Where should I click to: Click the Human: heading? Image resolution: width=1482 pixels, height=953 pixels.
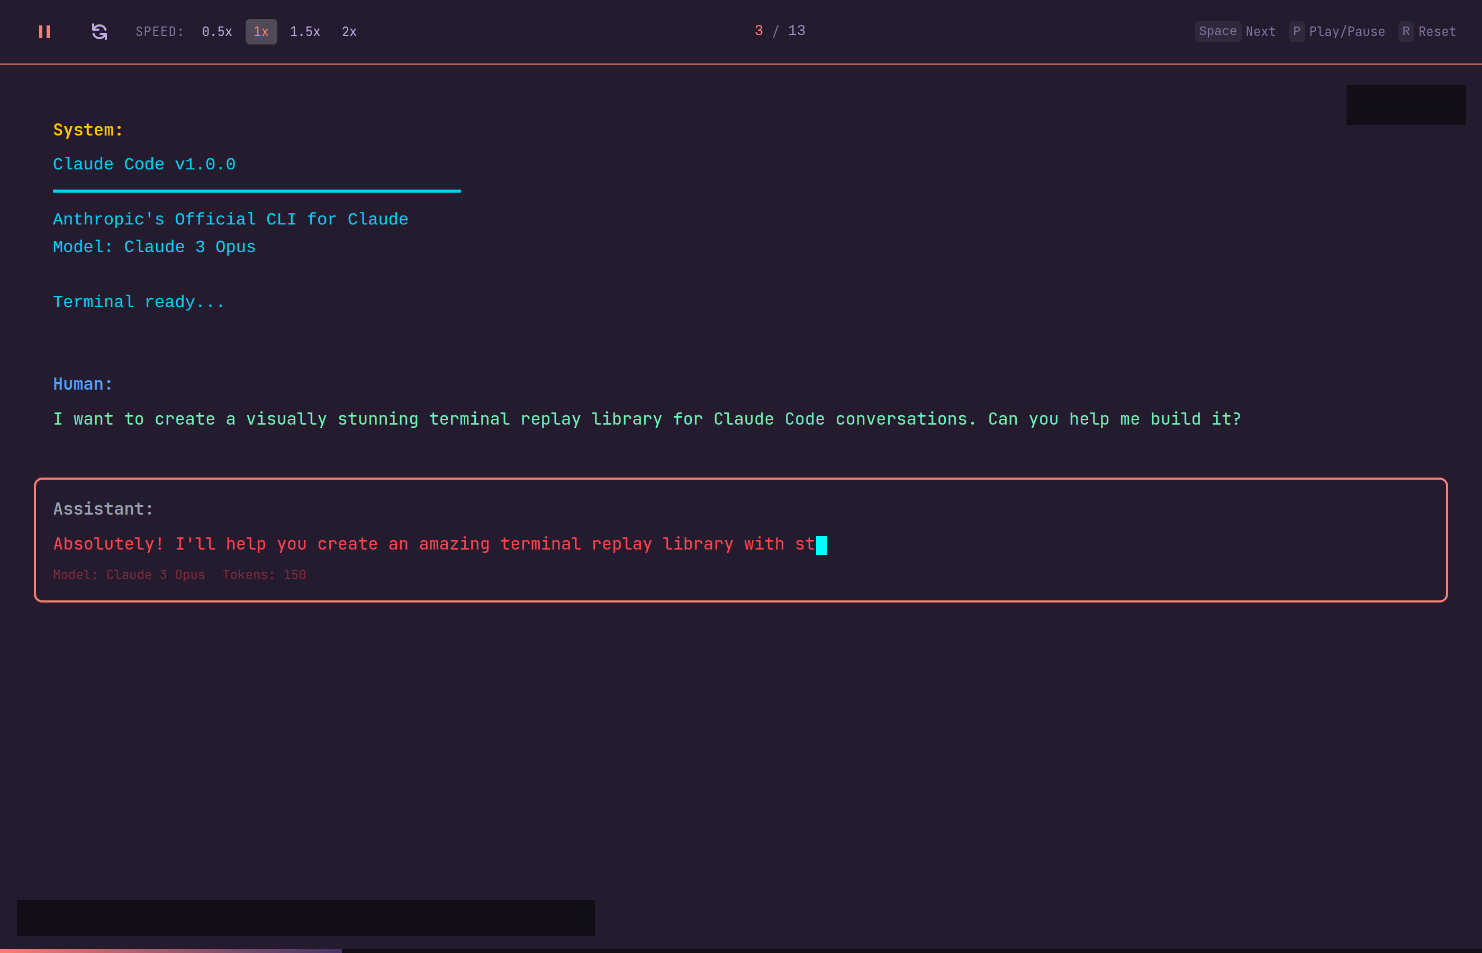(83, 384)
